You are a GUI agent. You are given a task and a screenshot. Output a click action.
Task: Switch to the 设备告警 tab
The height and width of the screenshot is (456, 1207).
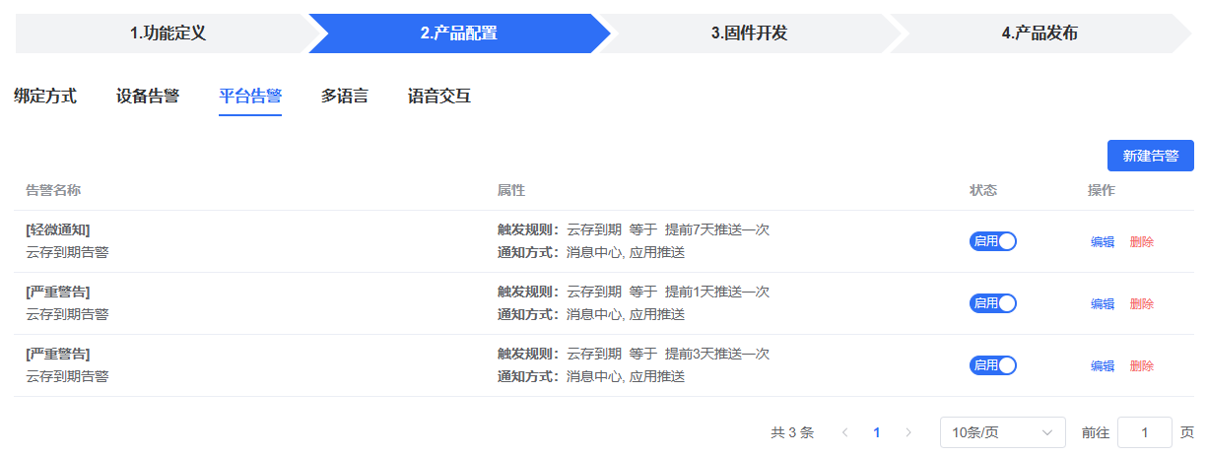[148, 97]
